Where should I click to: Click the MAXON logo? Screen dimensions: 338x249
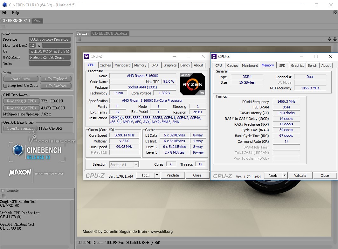(x=20, y=172)
